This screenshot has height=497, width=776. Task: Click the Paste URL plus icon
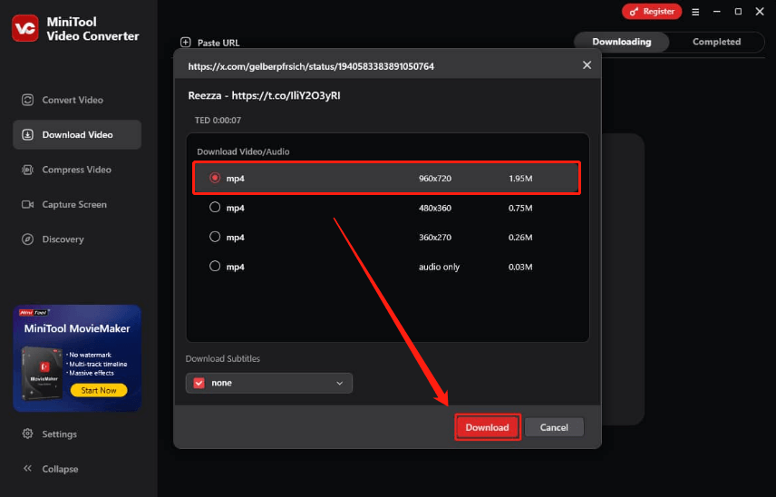(186, 42)
